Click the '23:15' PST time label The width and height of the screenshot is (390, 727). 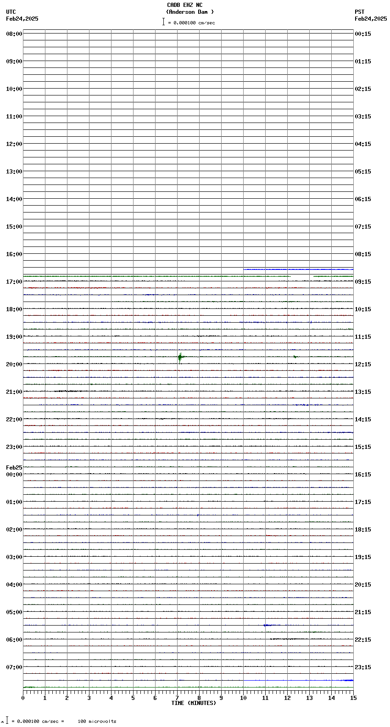[x=363, y=667]
